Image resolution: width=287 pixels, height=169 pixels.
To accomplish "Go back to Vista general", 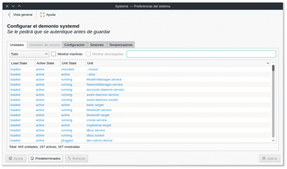I will point(20,15).
